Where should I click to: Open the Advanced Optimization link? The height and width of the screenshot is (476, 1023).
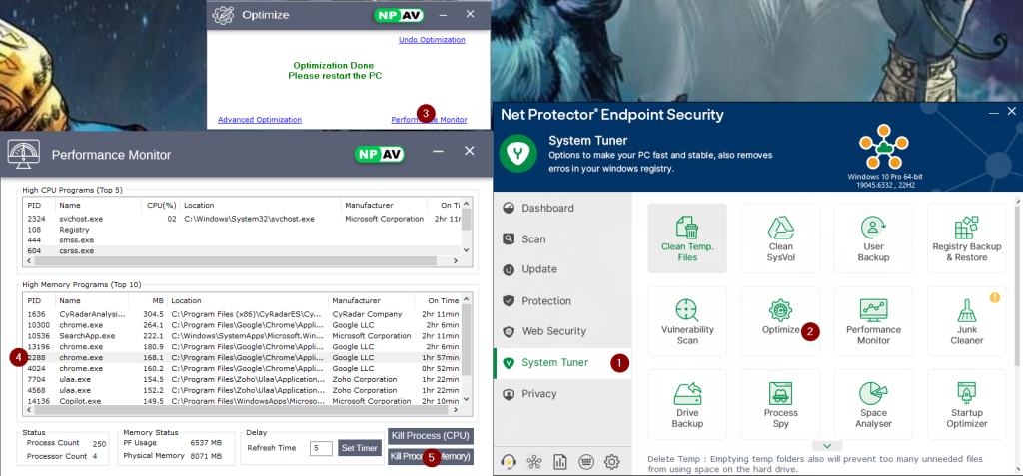pyautogui.click(x=260, y=120)
